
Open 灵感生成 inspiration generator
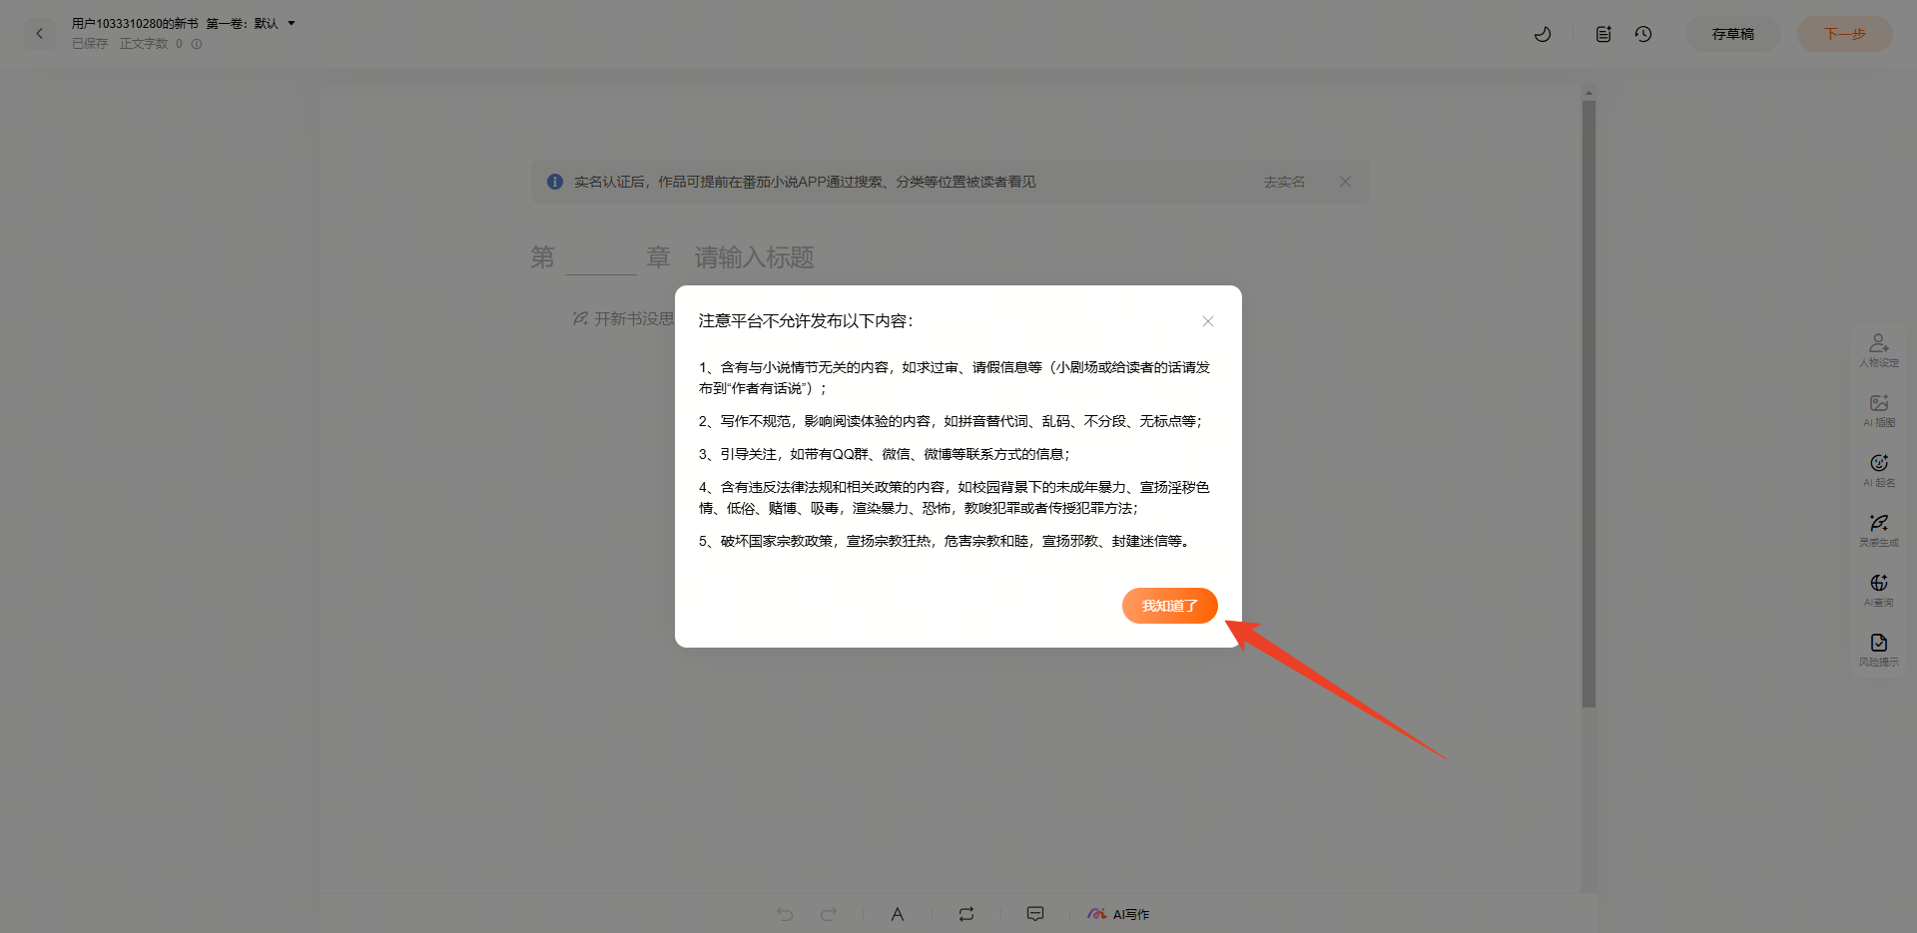[1879, 530]
